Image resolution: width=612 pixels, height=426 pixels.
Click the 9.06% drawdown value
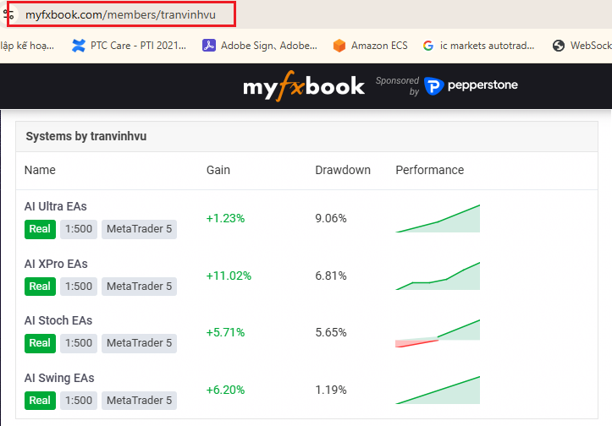point(331,218)
